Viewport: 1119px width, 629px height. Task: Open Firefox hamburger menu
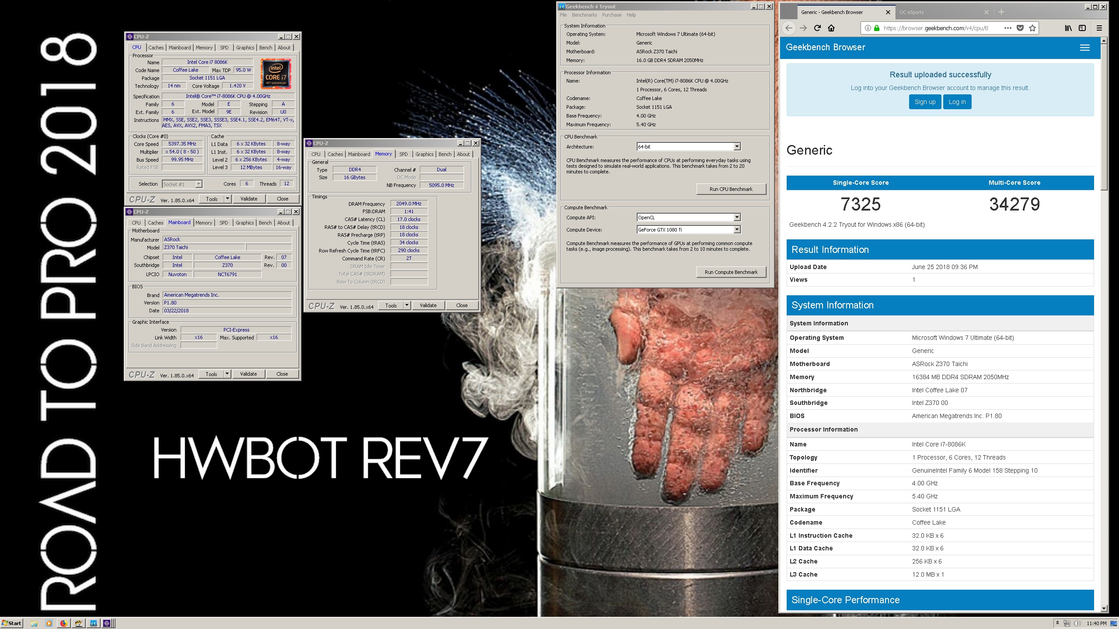(x=1099, y=28)
